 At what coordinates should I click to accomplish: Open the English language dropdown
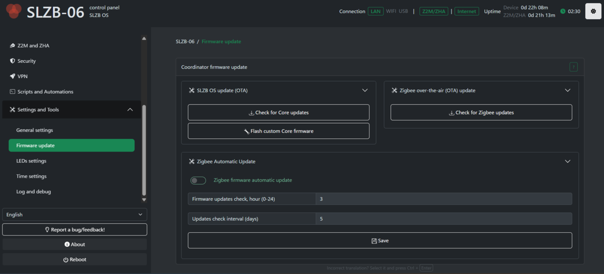click(74, 214)
